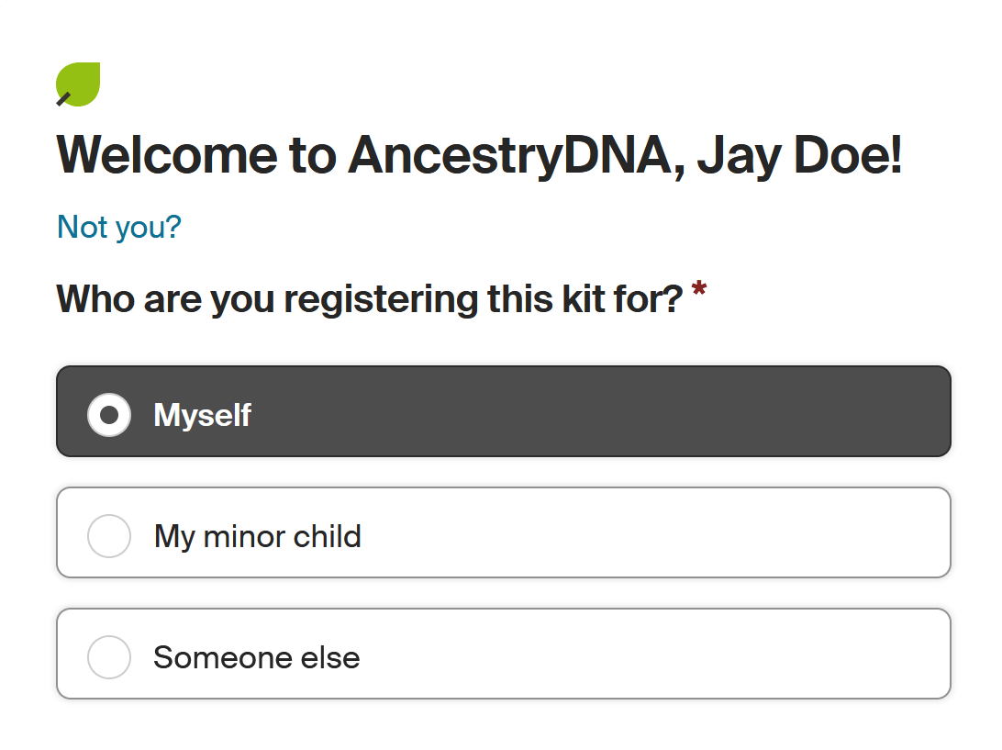The width and height of the screenshot is (1002, 750).
Task: Click the 'Who are you registering this kit for?' question
Action: [370, 299]
